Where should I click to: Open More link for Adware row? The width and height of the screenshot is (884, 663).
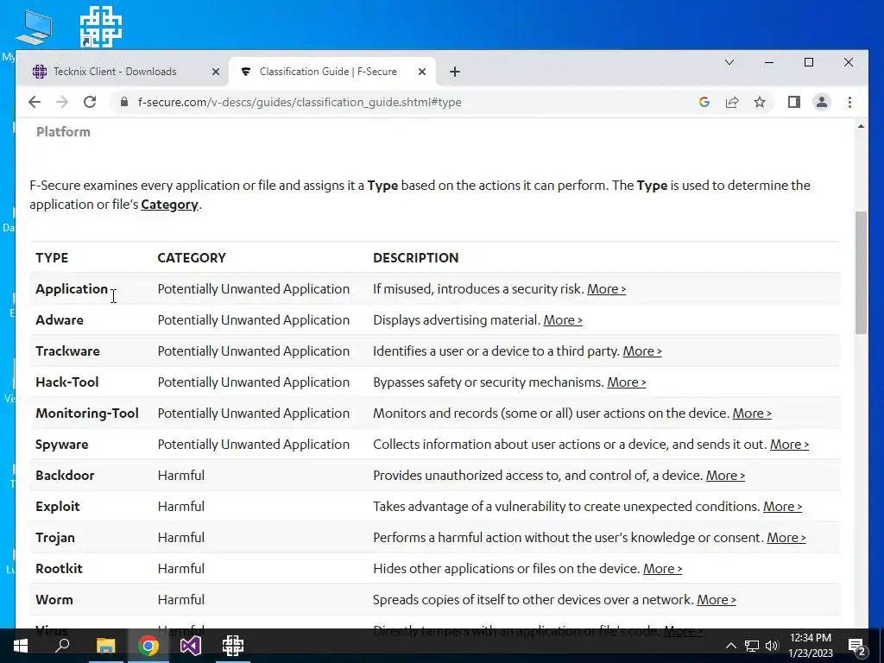563,319
